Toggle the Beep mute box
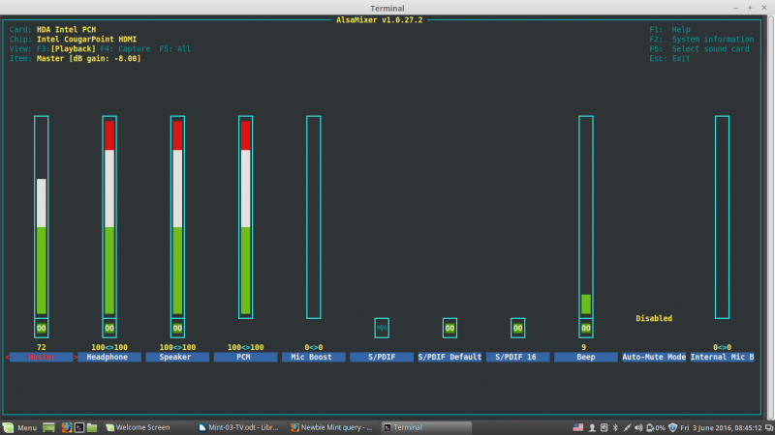 click(x=586, y=328)
